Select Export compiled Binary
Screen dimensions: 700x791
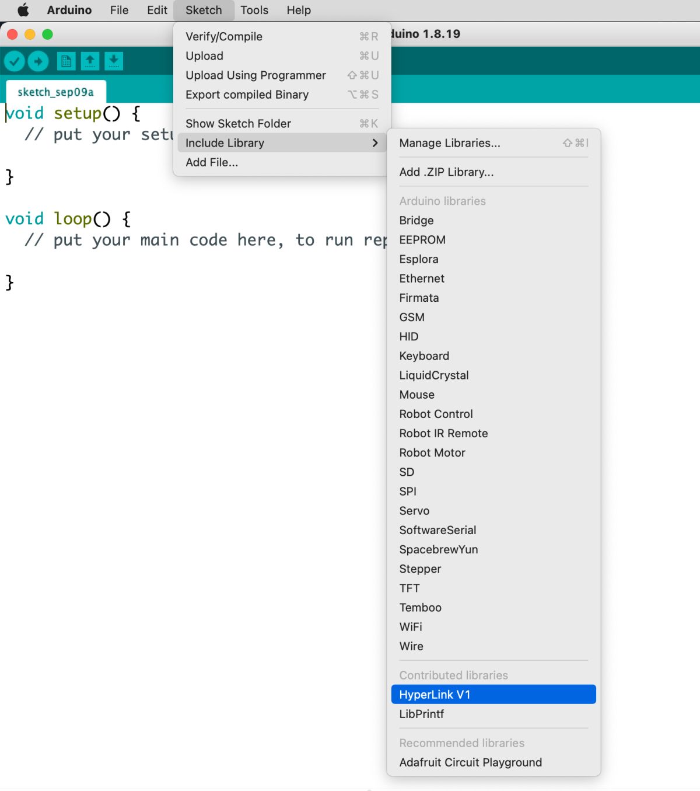pyautogui.click(x=282, y=94)
